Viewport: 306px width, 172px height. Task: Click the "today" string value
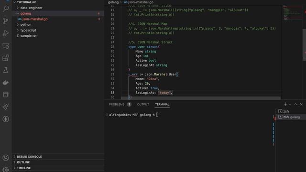(x=164, y=93)
